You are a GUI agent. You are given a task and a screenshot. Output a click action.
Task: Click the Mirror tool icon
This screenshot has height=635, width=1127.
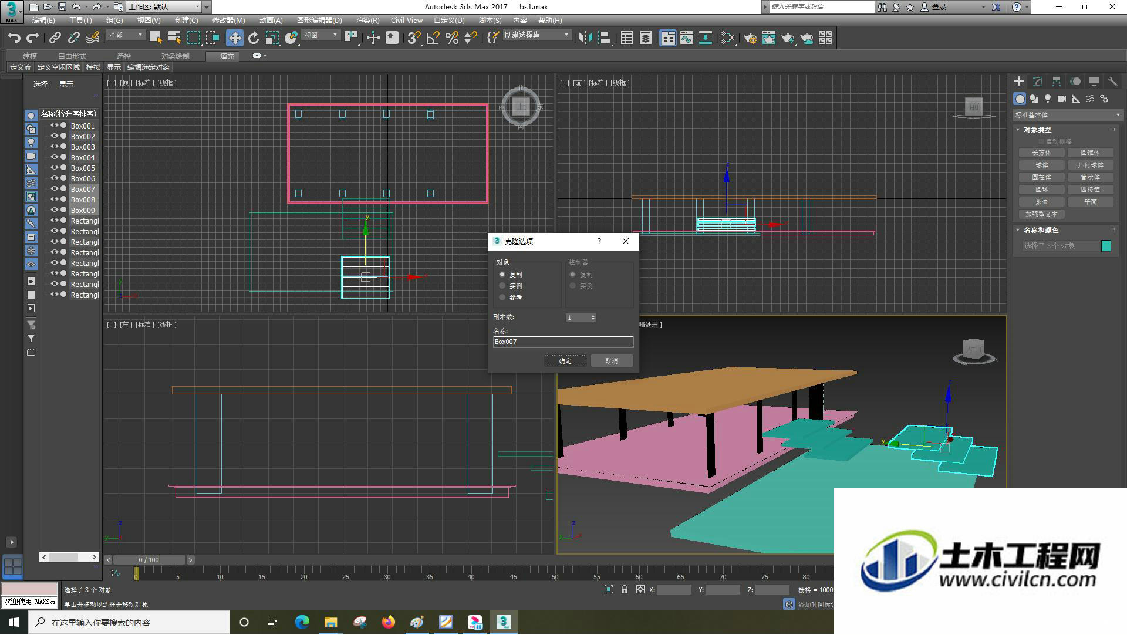click(x=585, y=38)
